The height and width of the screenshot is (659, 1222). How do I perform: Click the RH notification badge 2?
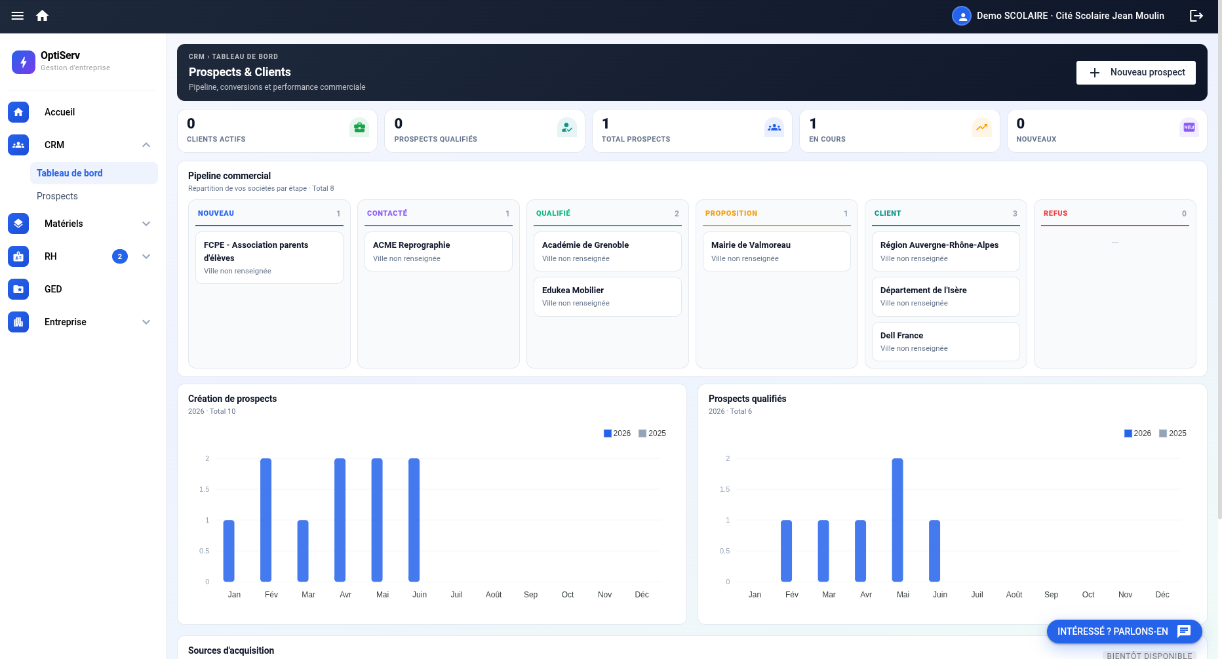120,256
